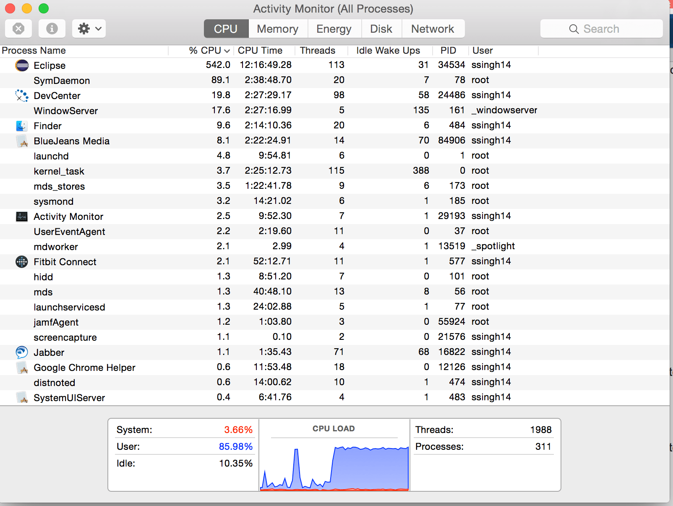Screen dimensions: 673x506
Task: Switch to the Network tab
Action: point(433,29)
